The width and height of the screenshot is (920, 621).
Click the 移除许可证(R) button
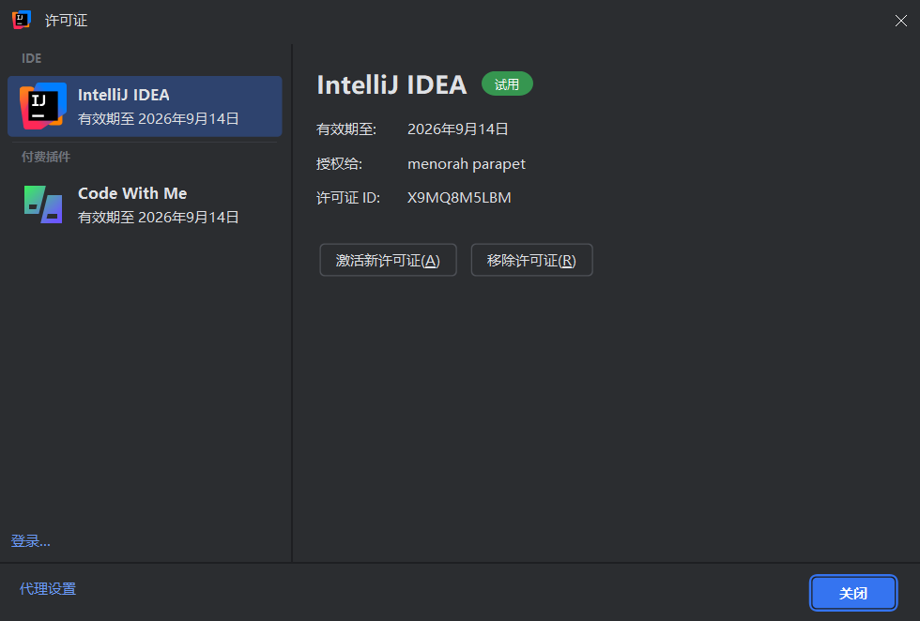[x=531, y=260]
